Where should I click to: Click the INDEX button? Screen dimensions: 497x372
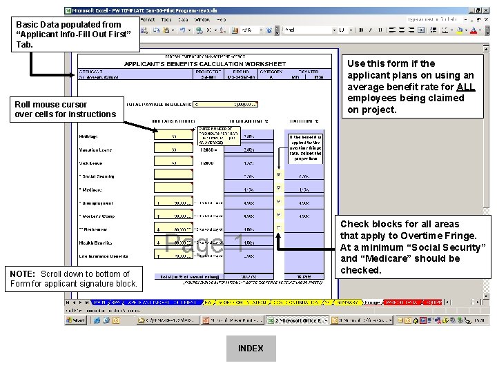point(251,349)
